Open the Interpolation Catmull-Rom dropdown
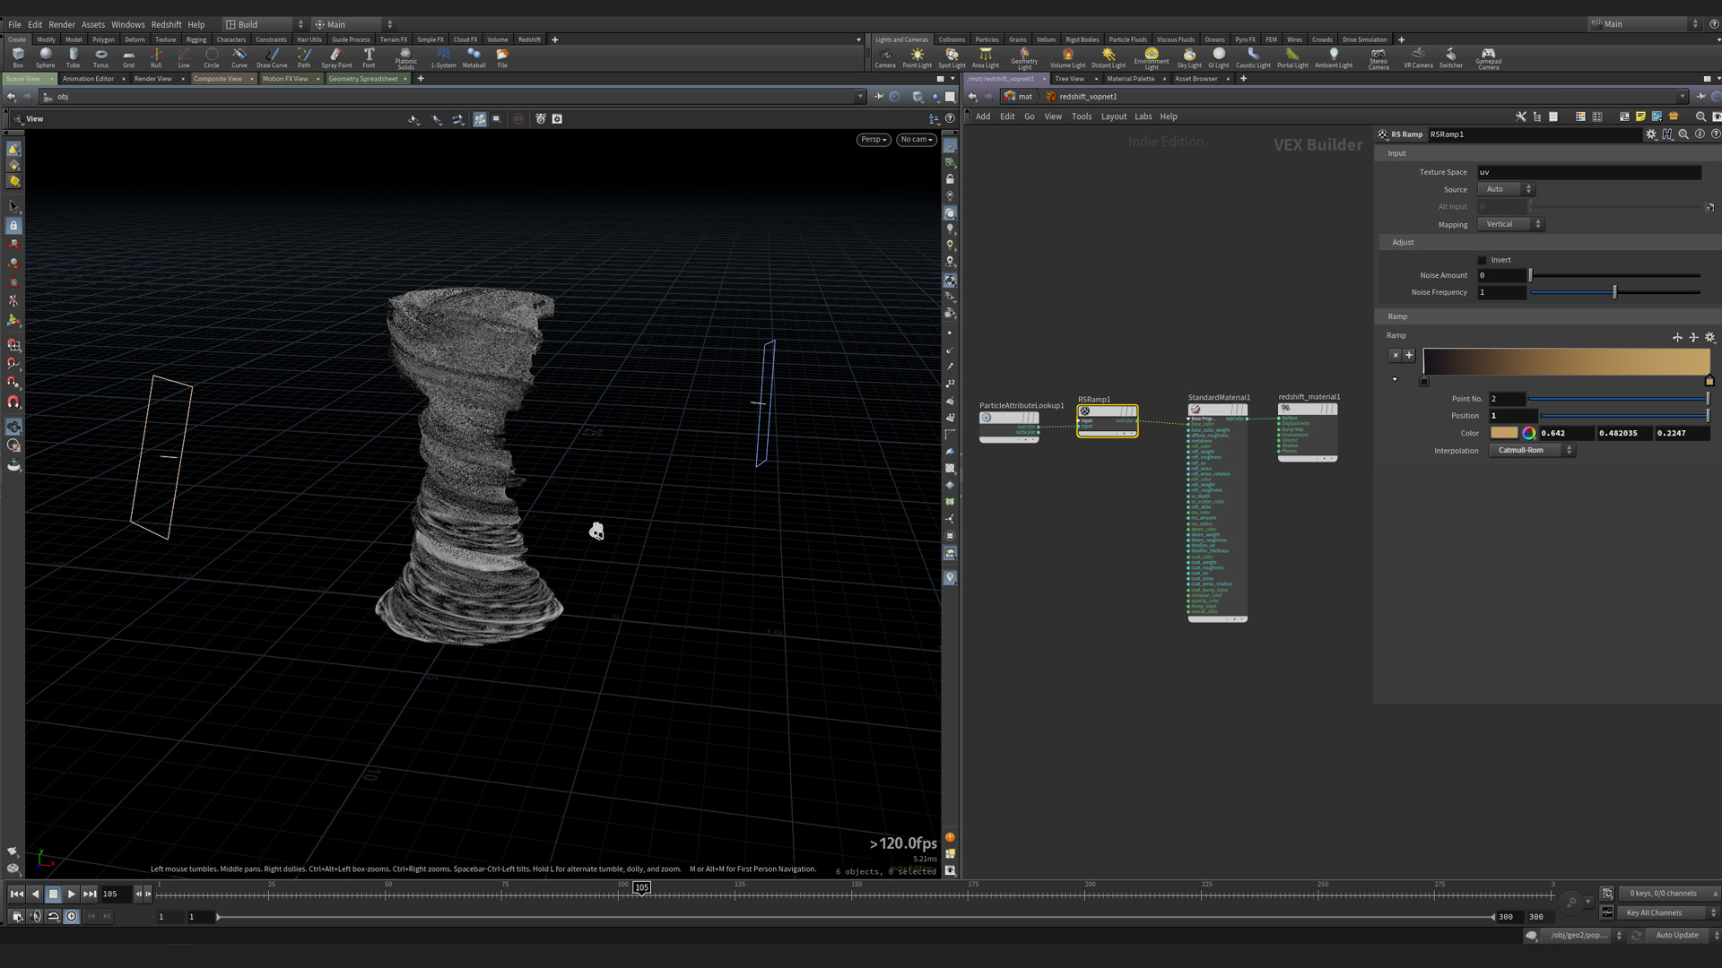1722x968 pixels. coord(1532,450)
